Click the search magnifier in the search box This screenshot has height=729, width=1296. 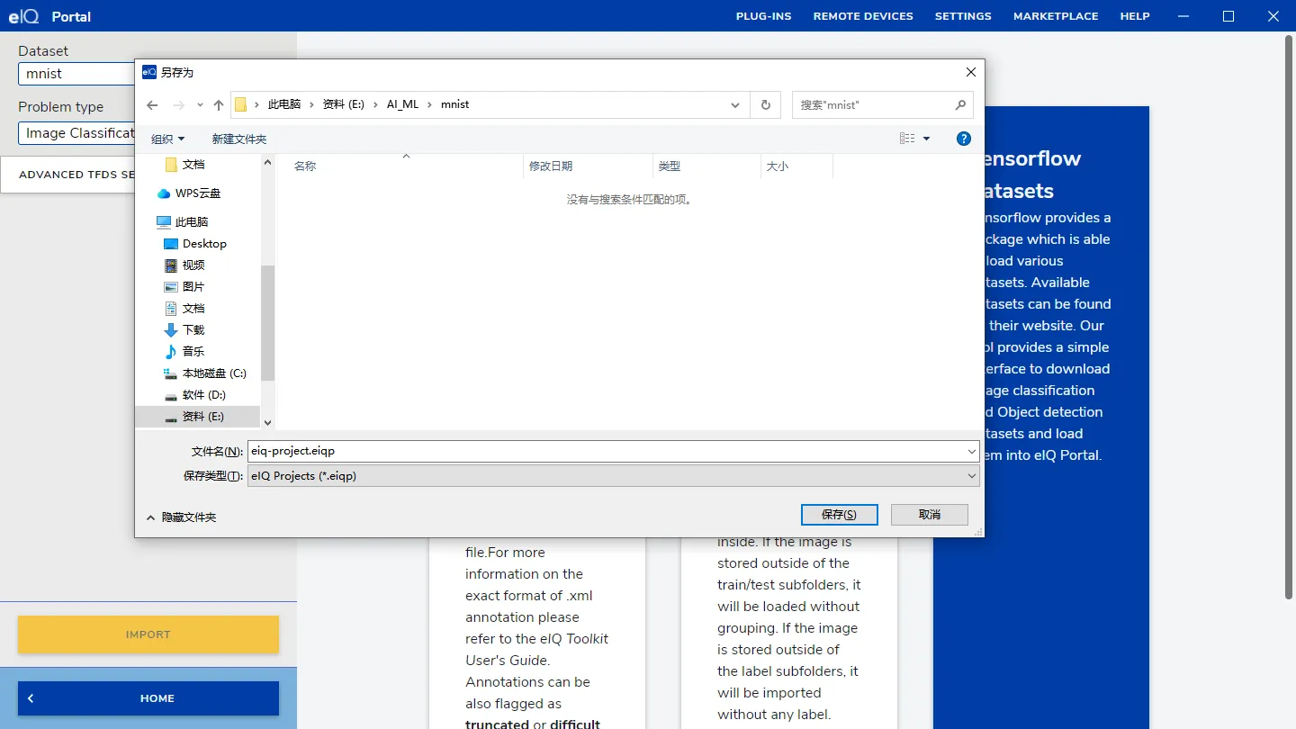click(x=960, y=104)
